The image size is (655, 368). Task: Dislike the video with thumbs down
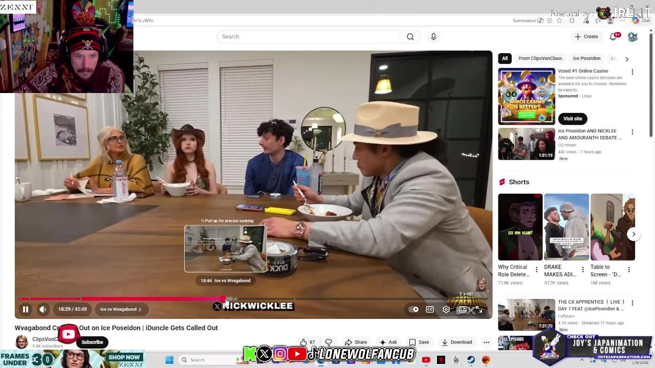tap(329, 342)
